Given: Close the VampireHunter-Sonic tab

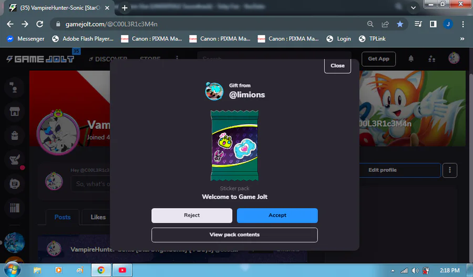Looking at the screenshot, I should (107, 8).
